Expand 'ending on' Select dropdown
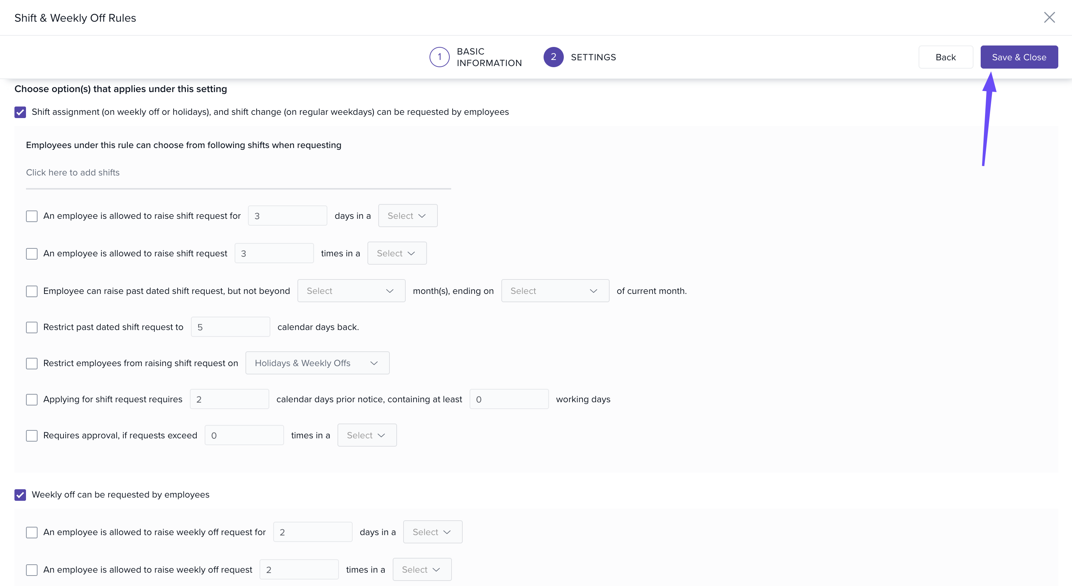The width and height of the screenshot is (1072, 586). (555, 291)
